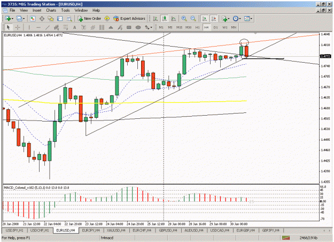Screen dimensions: 334x242
Task: Set timeframe to M15
Action: (179, 27)
